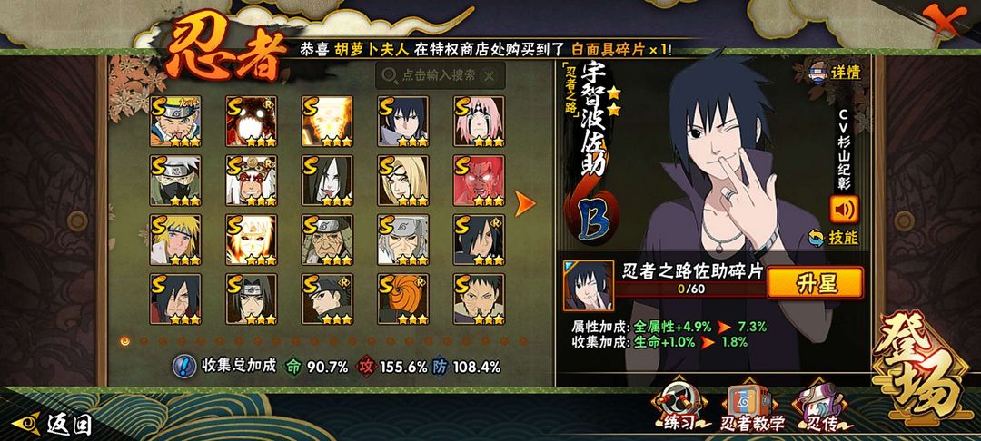The image size is (981, 441).
Task: Go back with the 返回 button
Action: point(54,425)
